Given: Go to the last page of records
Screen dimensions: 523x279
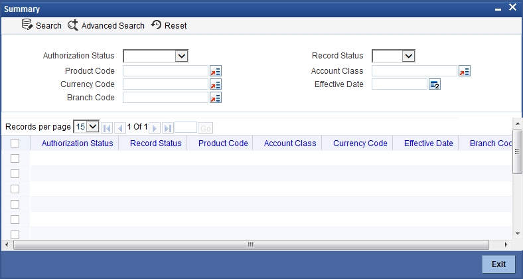Looking at the screenshot, I should point(168,128).
